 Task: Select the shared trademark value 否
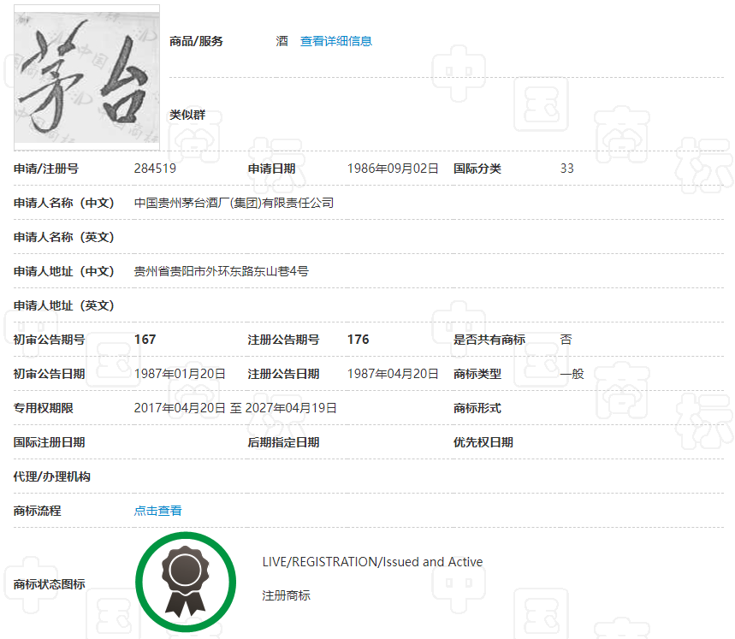click(x=566, y=340)
